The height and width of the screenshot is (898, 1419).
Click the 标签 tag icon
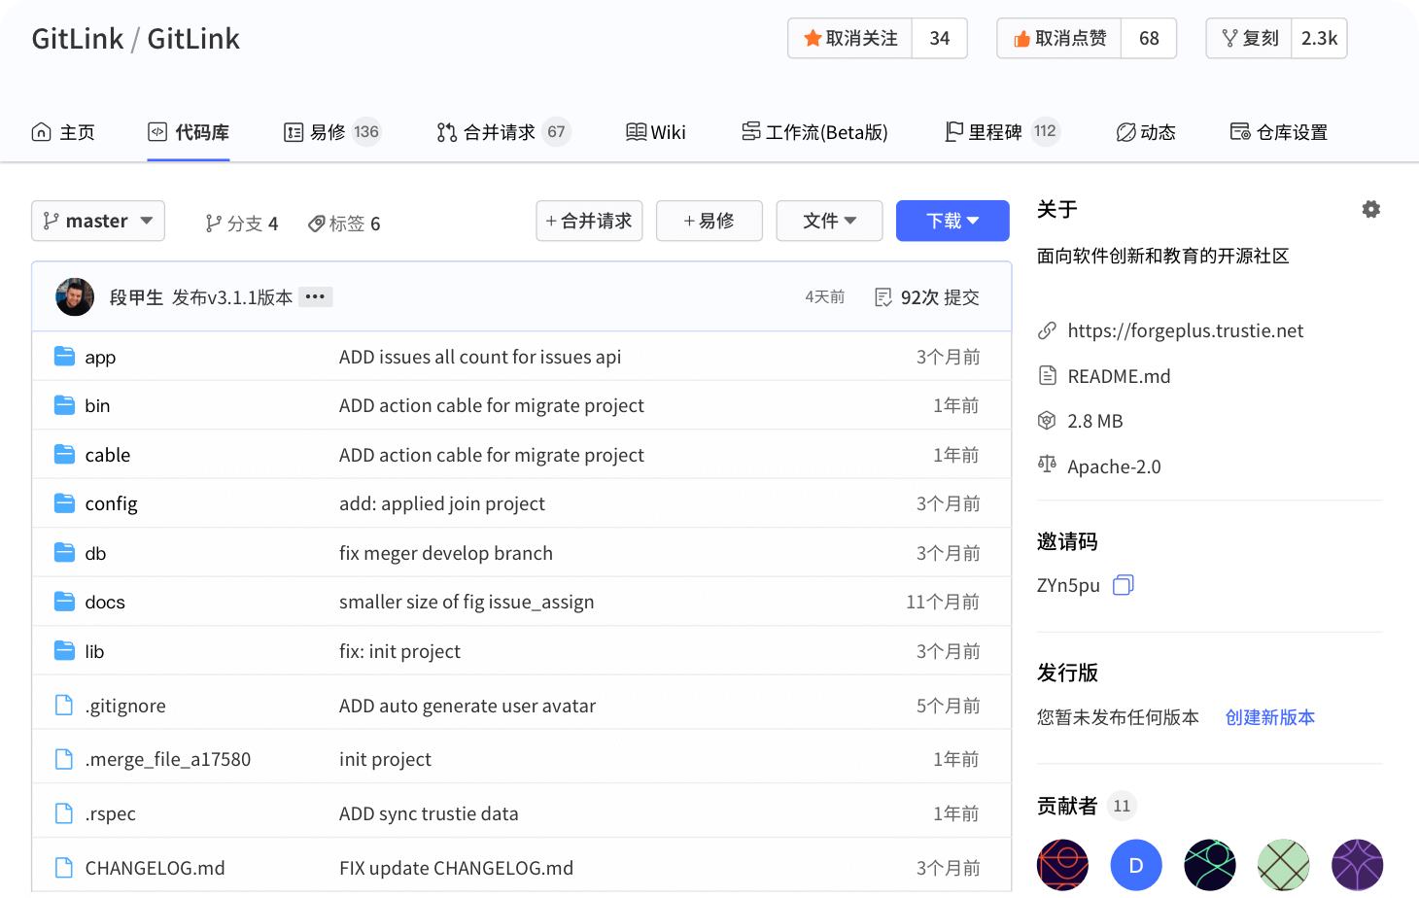coord(317,223)
